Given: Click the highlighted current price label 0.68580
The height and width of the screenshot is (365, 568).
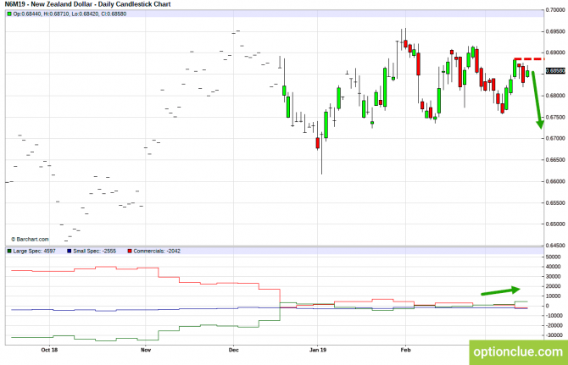Looking at the screenshot, I should pos(555,71).
